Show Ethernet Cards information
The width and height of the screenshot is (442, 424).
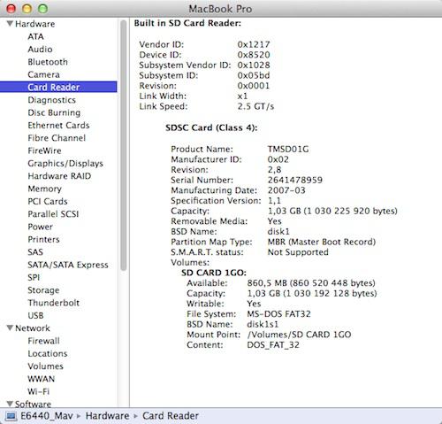pos(58,126)
